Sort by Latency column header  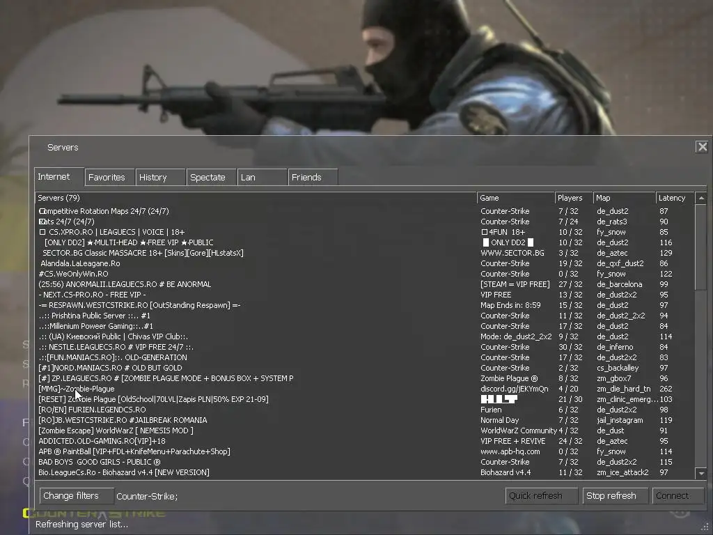[675, 198]
